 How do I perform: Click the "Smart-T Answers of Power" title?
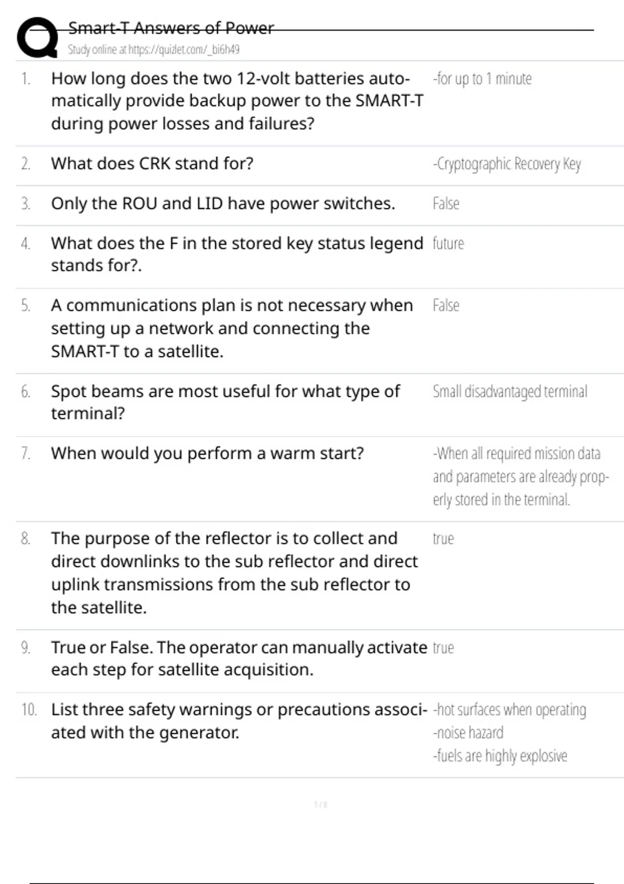(x=171, y=28)
